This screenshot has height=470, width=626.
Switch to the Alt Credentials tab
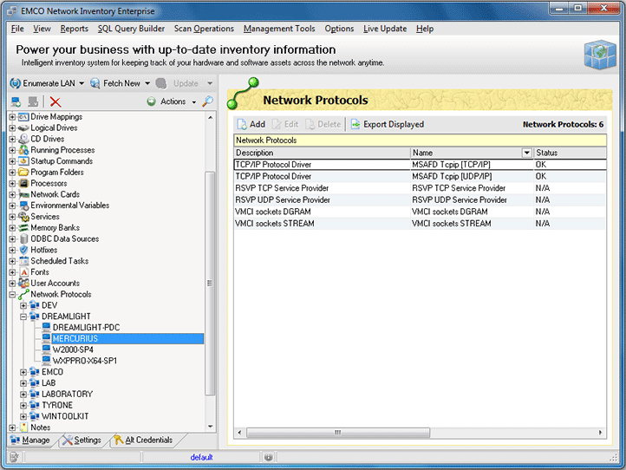pos(142,441)
